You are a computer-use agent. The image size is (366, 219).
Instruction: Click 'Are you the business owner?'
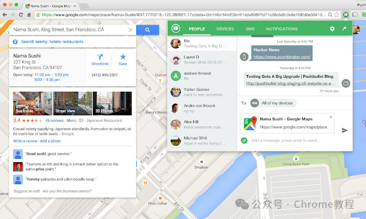[67, 191]
